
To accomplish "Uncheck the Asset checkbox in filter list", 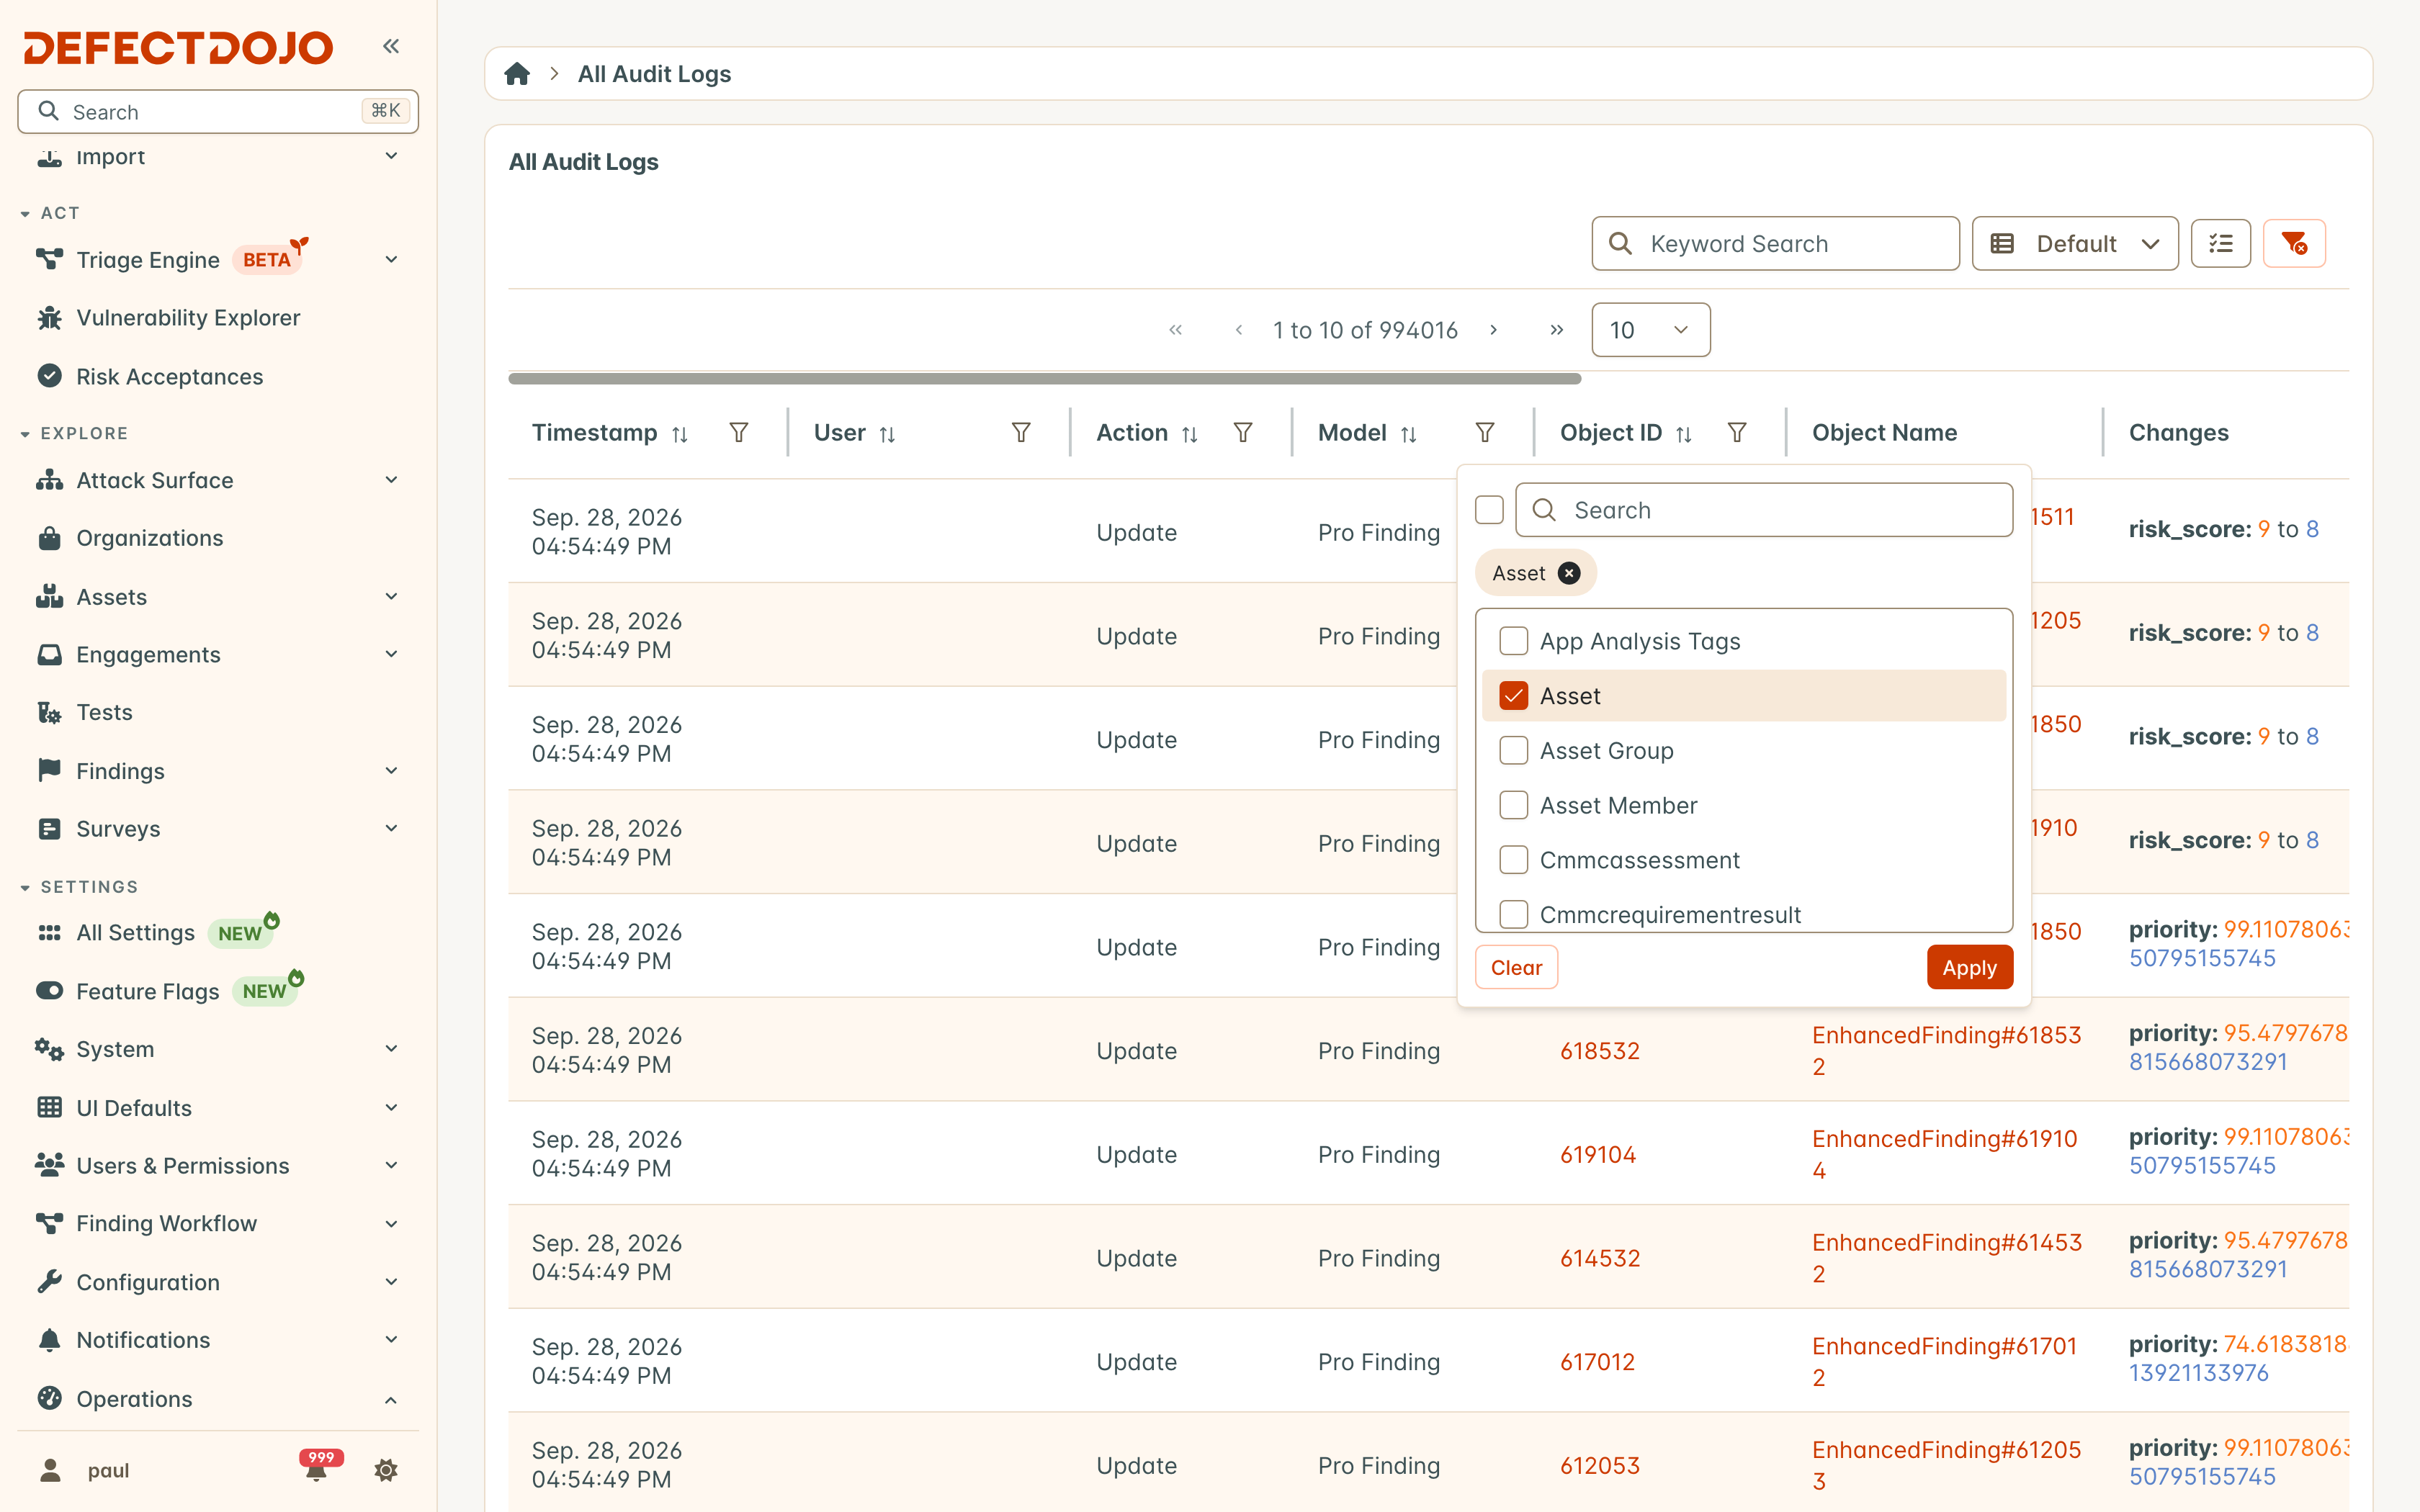I will coord(1513,696).
